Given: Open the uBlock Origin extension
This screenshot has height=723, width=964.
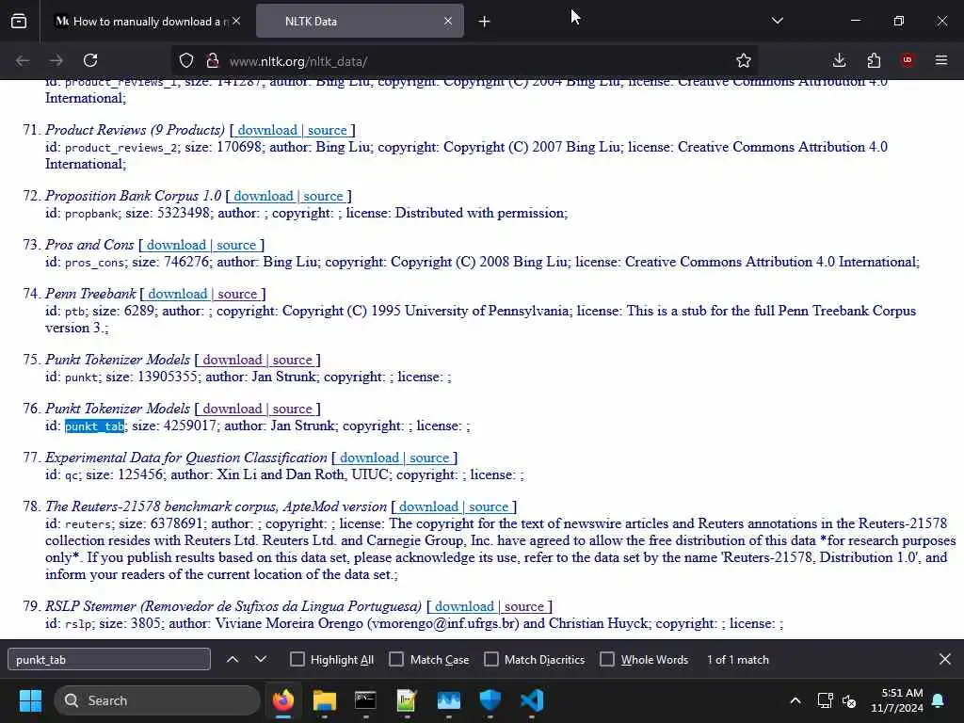Looking at the screenshot, I should [908, 60].
